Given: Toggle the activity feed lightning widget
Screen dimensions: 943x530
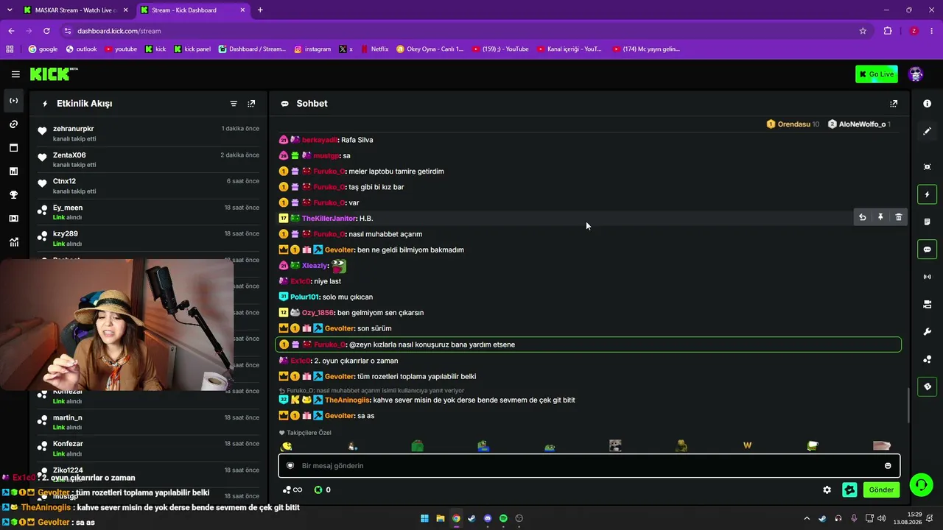Looking at the screenshot, I should [928, 194].
